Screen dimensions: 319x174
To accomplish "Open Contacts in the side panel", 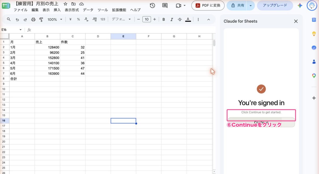I will (x=314, y=62).
